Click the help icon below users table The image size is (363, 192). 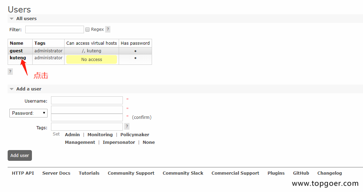(x=10, y=71)
